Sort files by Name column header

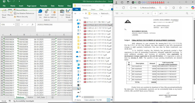point(86,18)
